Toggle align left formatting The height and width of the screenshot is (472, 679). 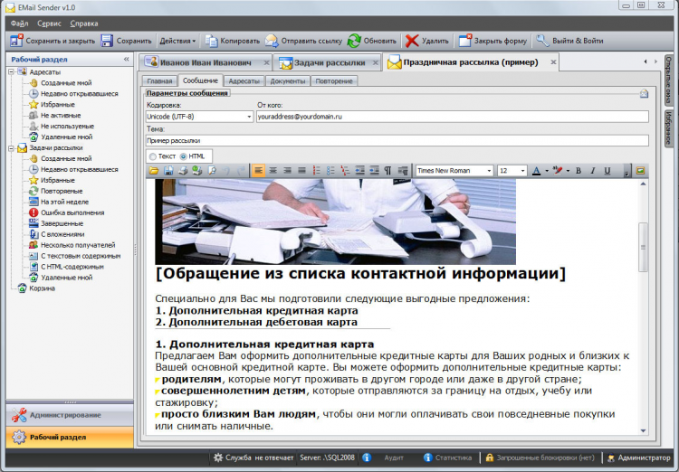(x=258, y=171)
